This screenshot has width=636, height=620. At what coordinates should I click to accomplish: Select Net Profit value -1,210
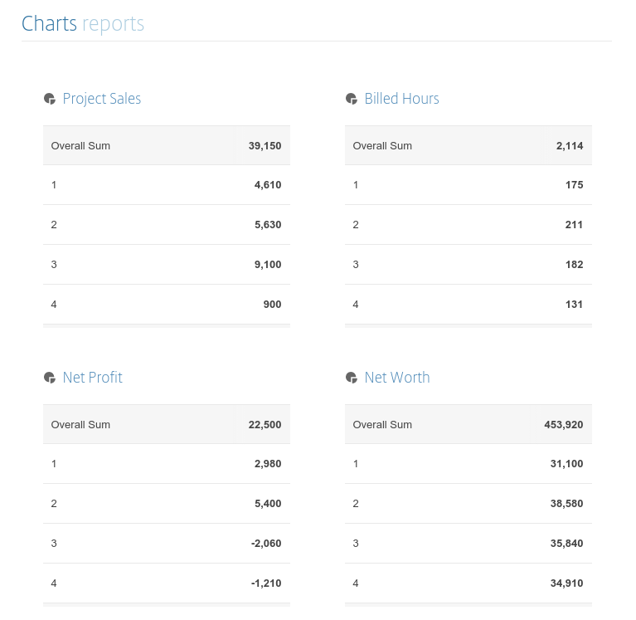[x=266, y=583]
